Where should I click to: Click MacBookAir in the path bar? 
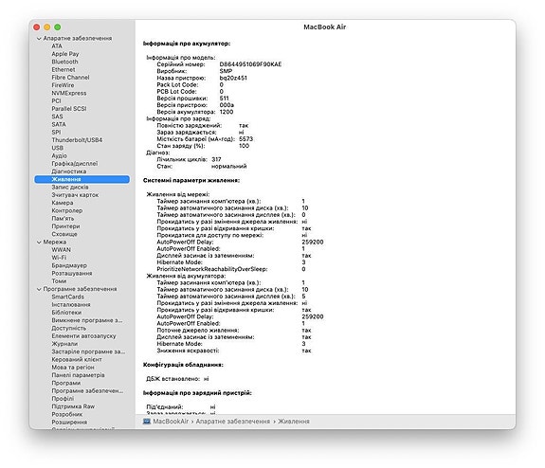tap(171, 421)
